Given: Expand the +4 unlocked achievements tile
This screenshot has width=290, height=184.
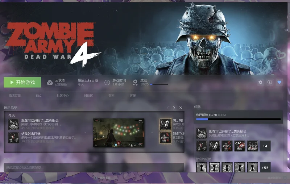Looking at the screenshot, I should [265, 146].
